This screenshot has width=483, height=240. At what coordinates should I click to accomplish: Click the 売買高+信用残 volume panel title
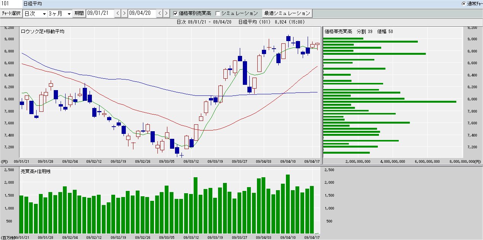35,172
